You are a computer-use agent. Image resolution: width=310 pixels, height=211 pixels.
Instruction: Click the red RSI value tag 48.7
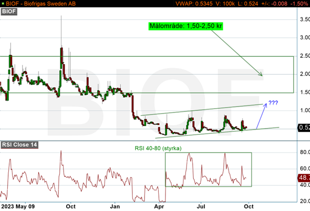tap(303, 179)
